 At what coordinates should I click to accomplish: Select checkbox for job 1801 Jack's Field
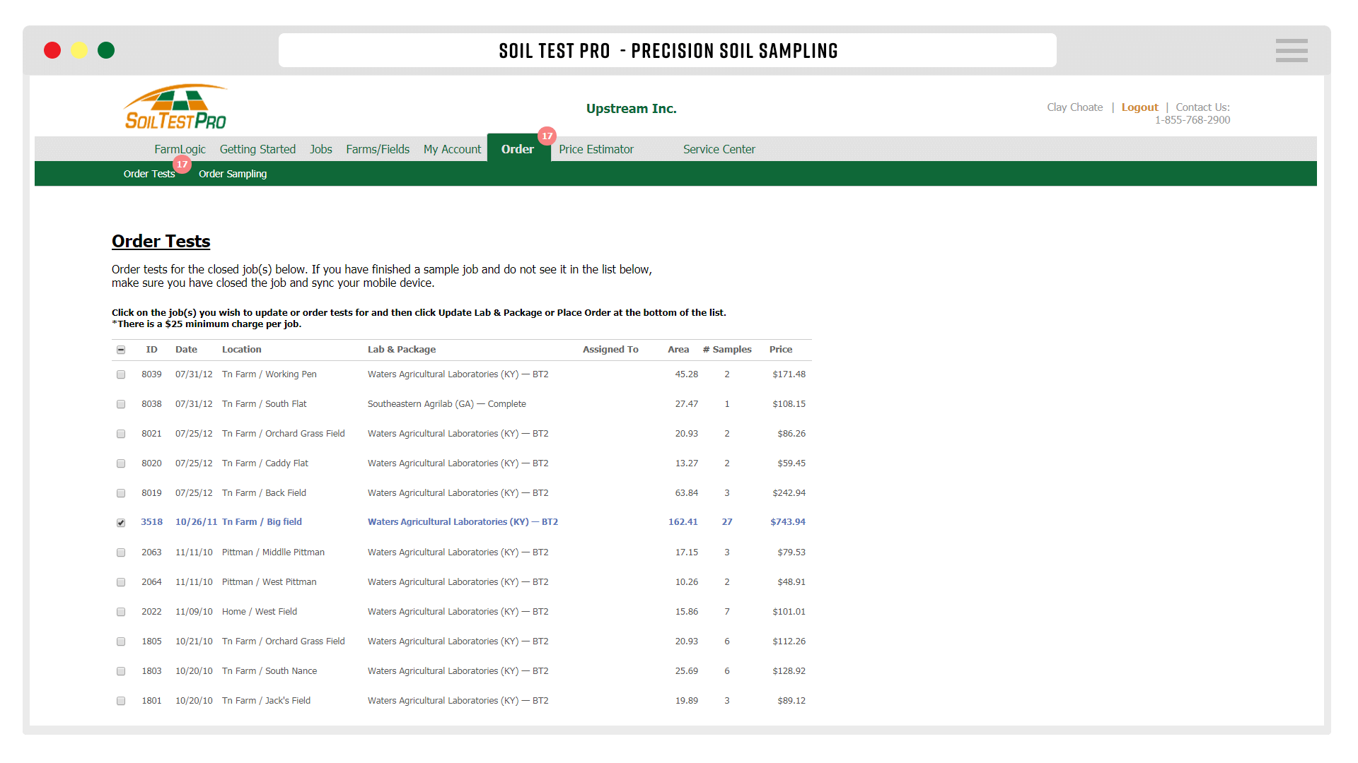click(121, 701)
